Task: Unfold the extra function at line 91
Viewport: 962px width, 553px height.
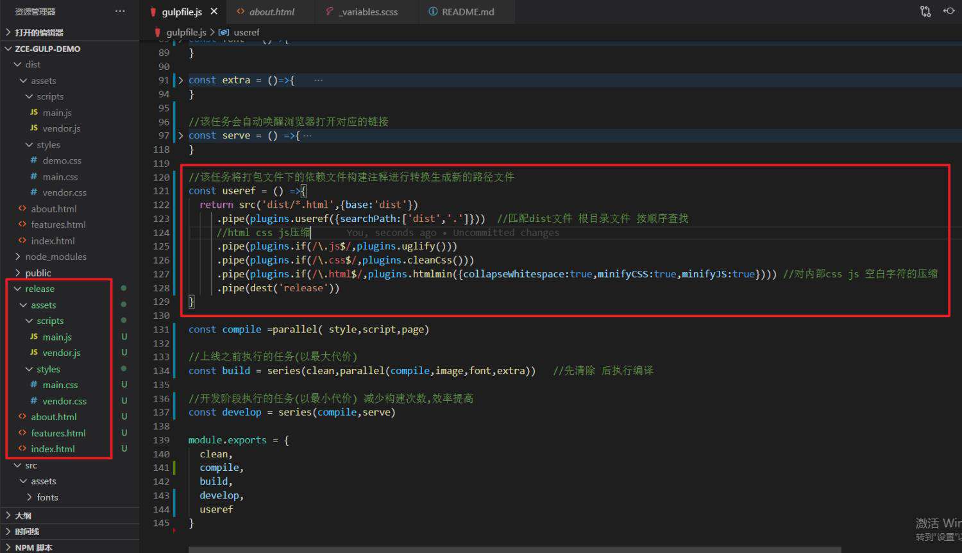Action: pyautogui.click(x=181, y=80)
